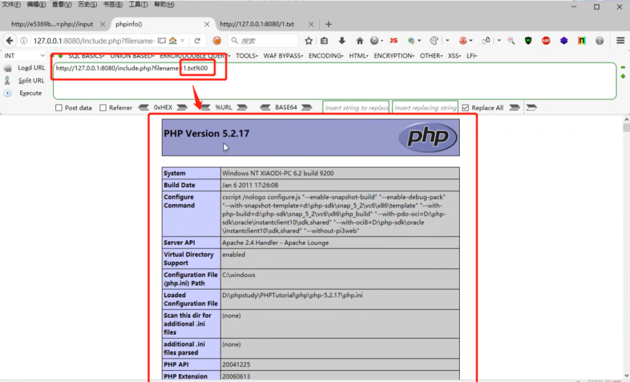Open a new tab with plus button
Screen dimensions: 630x382
(x=328, y=24)
